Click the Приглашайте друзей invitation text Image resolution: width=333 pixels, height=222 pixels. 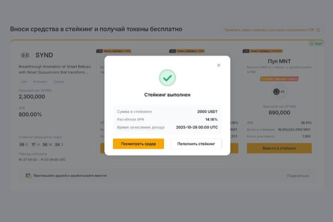tap(70, 176)
